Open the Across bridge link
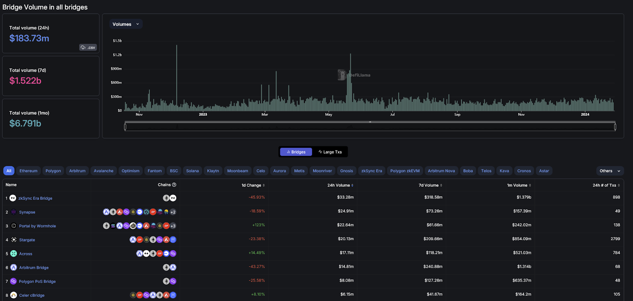633x301 pixels. (26, 254)
